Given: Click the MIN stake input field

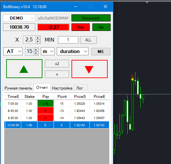Looking at the screenshot, I should [x=68, y=40].
